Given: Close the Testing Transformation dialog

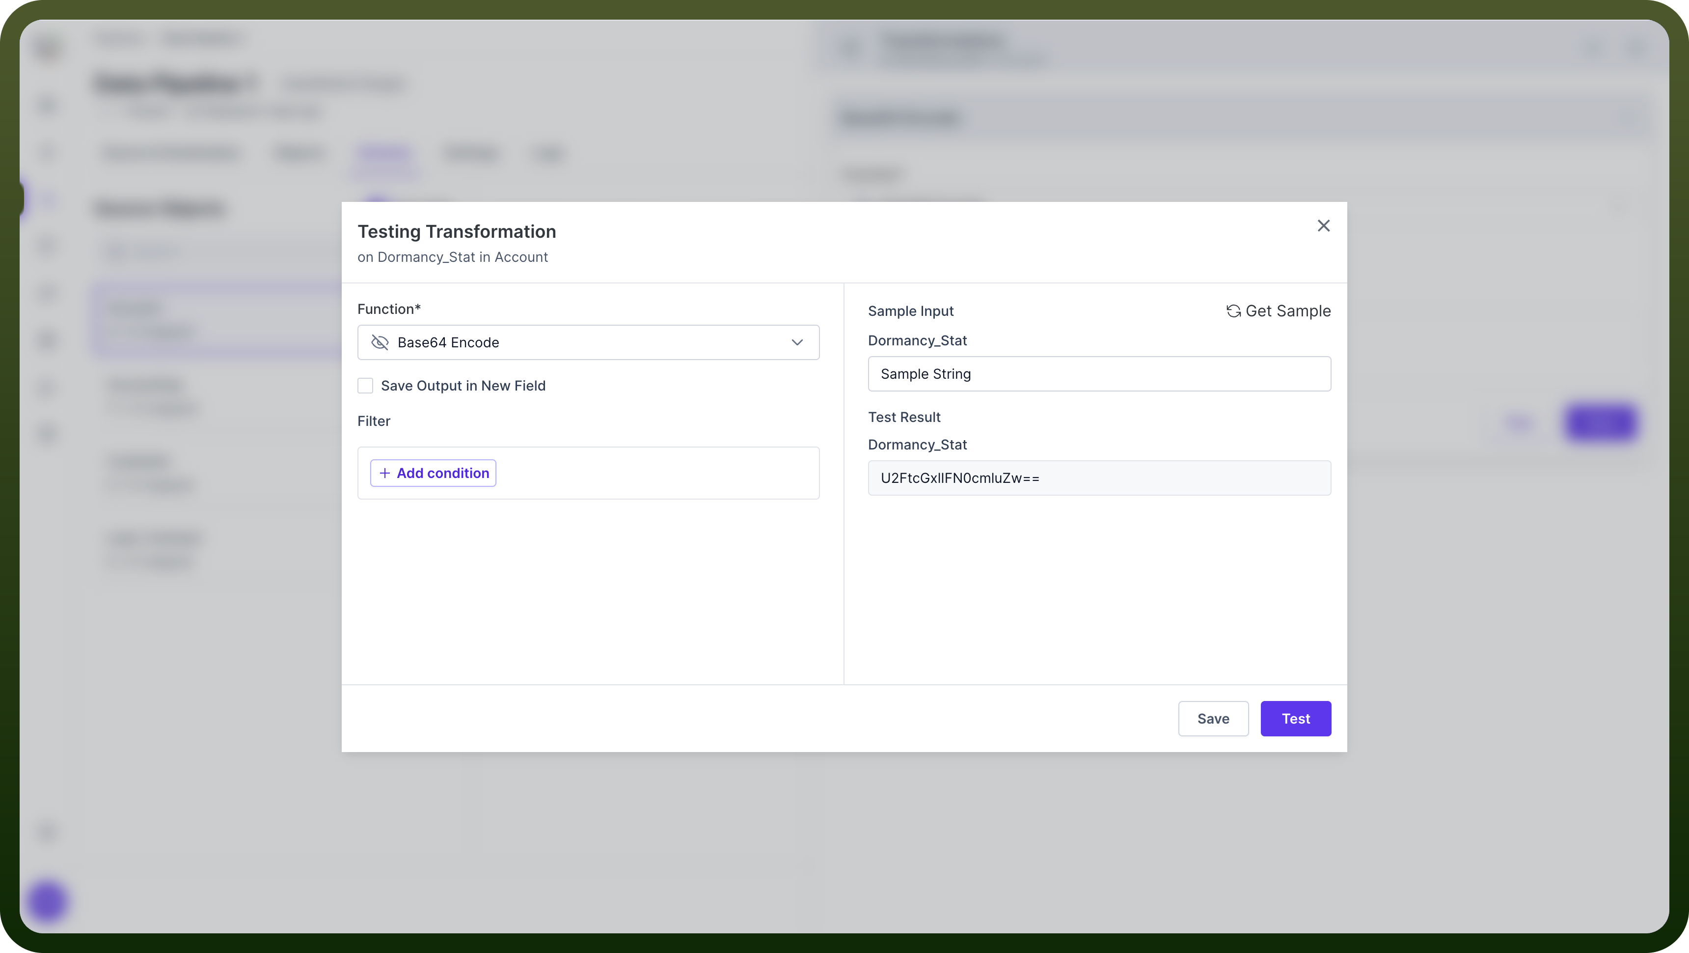Looking at the screenshot, I should point(1323,225).
